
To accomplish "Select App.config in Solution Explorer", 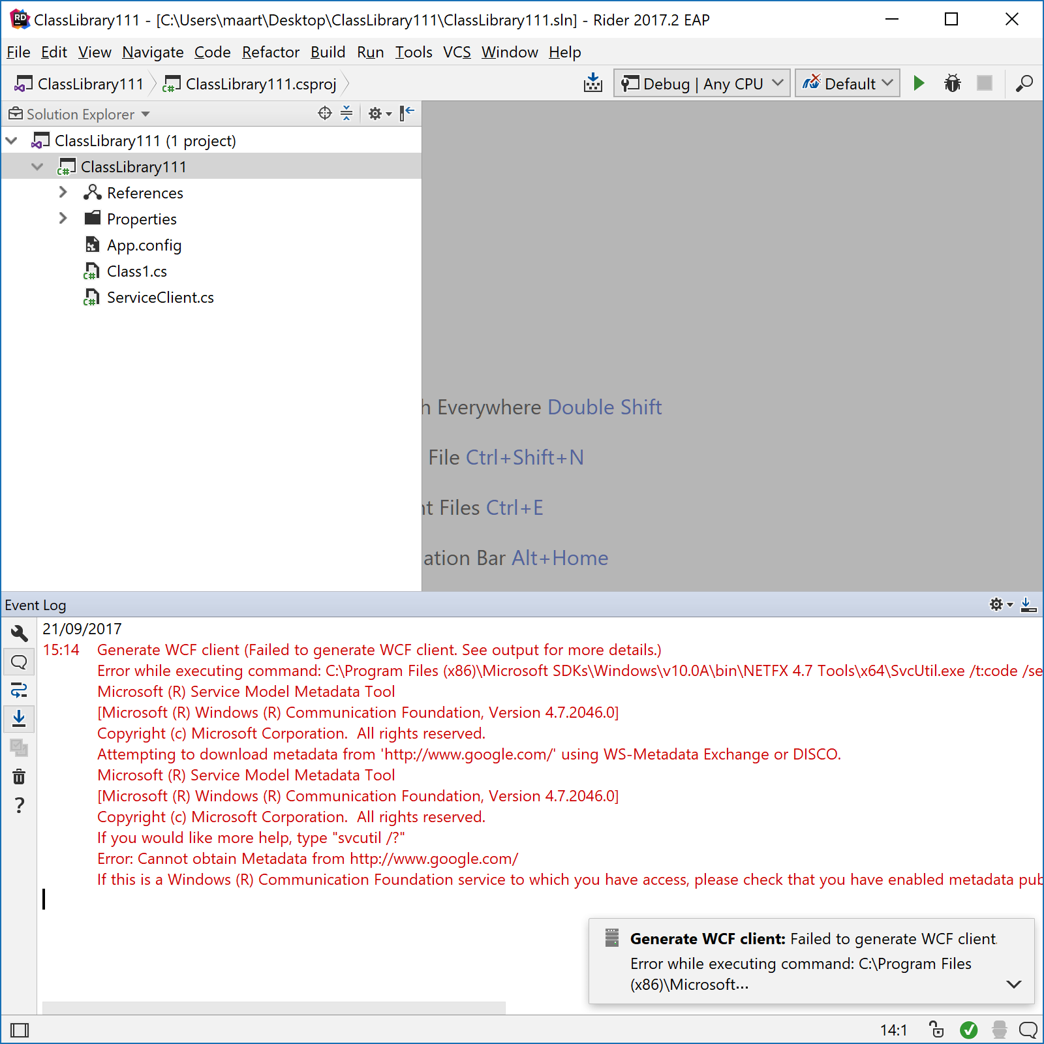I will coord(144,245).
